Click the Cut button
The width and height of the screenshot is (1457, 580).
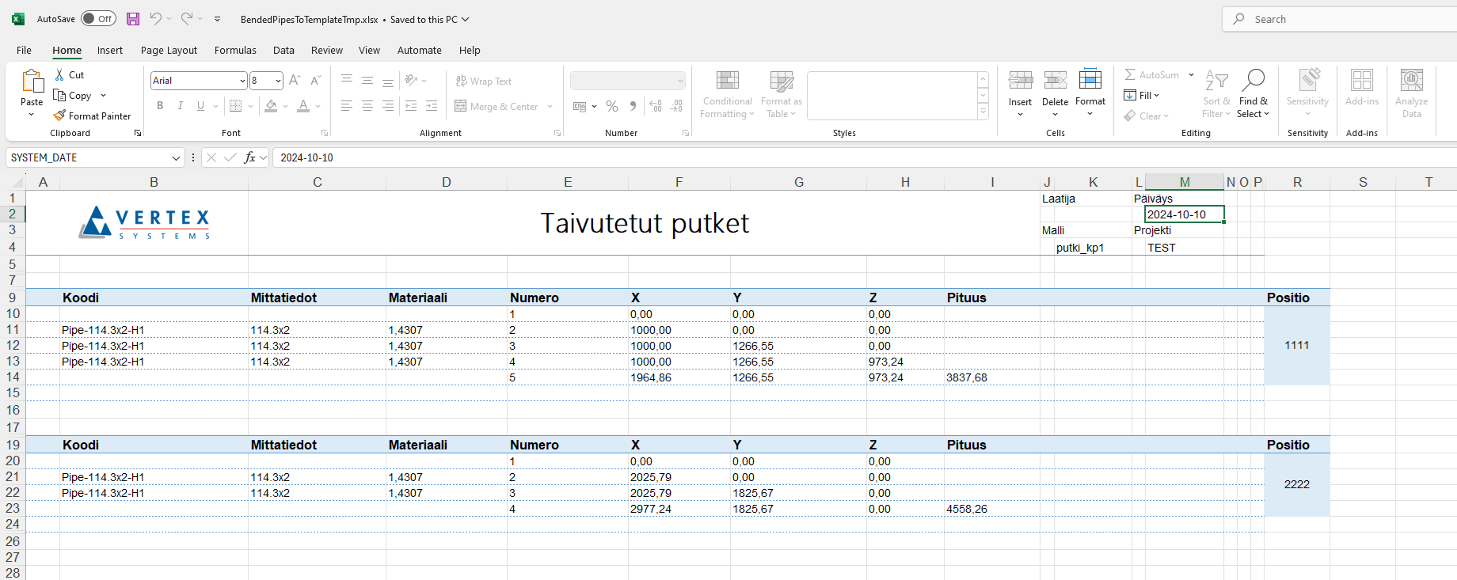tap(69, 74)
